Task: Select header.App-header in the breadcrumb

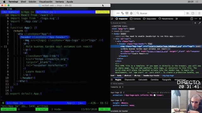Action: click(x=151, y=75)
